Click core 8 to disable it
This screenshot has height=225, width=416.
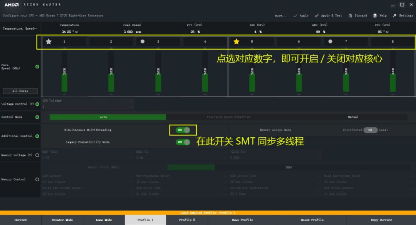392,41
